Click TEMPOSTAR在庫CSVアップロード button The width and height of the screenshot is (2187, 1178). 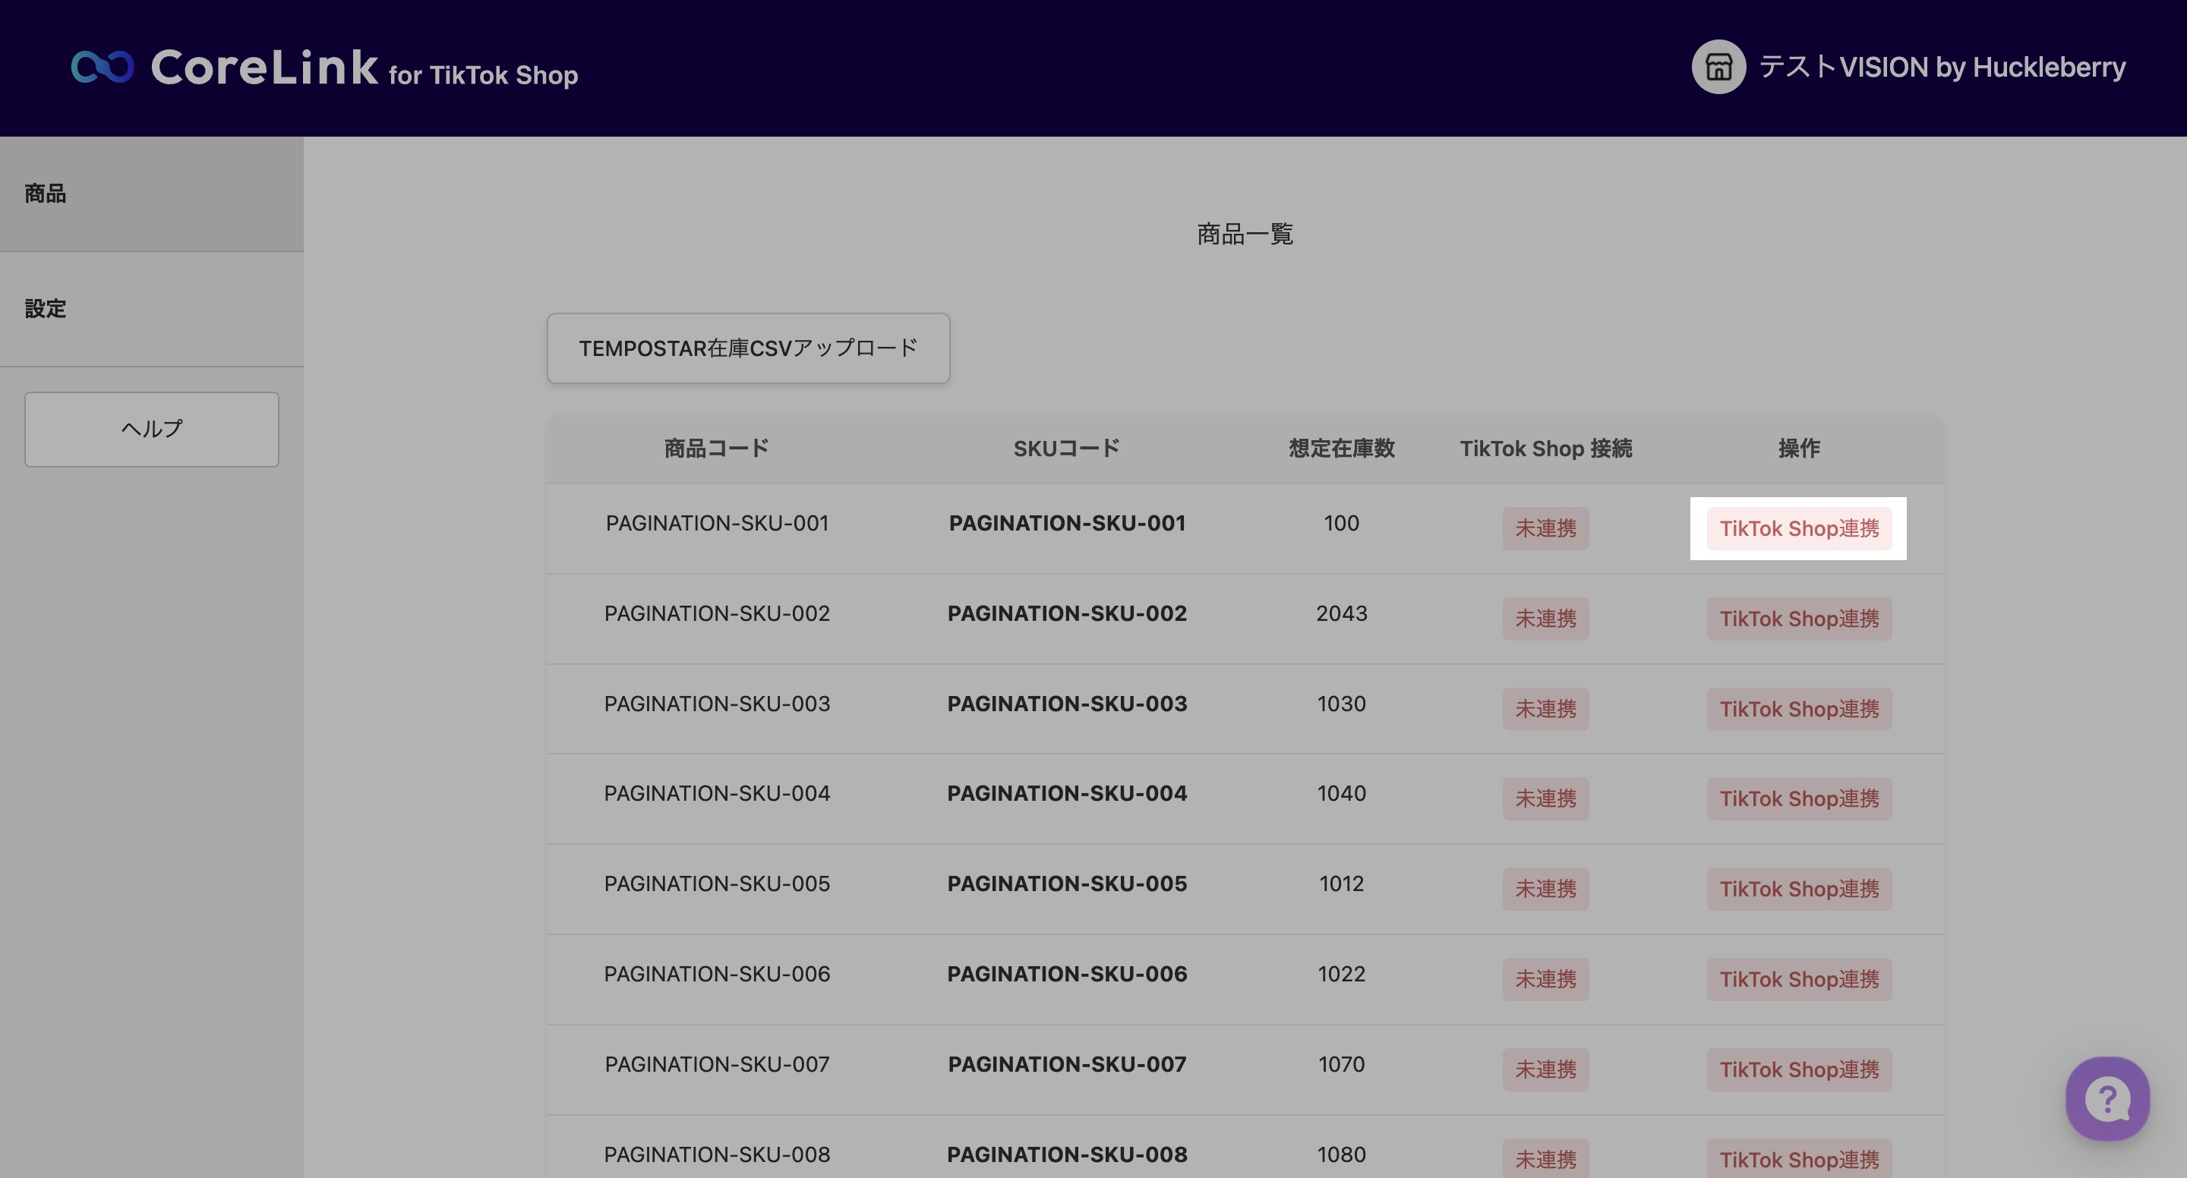[748, 348]
